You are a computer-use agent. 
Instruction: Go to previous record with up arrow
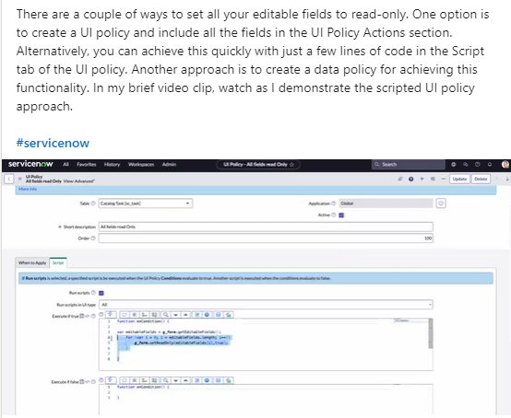[497, 179]
